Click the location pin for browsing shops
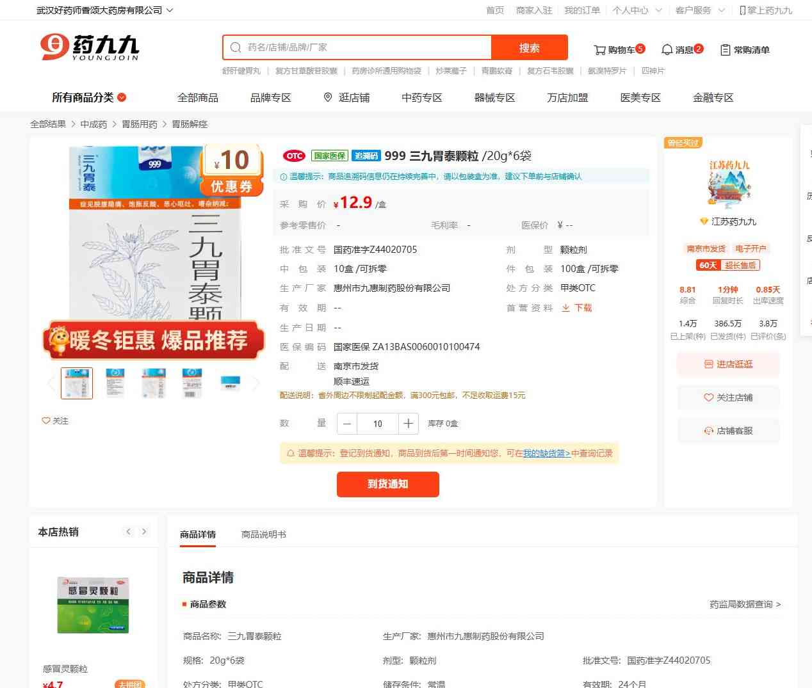812x688 pixels. 328,97
